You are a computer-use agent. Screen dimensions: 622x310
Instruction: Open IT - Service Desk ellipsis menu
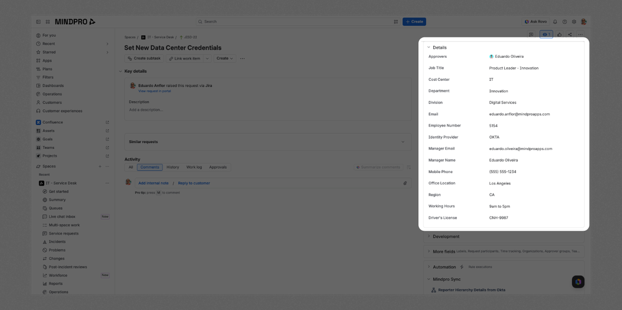107,183
